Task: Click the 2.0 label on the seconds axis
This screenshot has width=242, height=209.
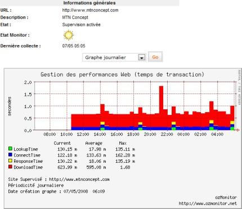Action: coord(28,82)
